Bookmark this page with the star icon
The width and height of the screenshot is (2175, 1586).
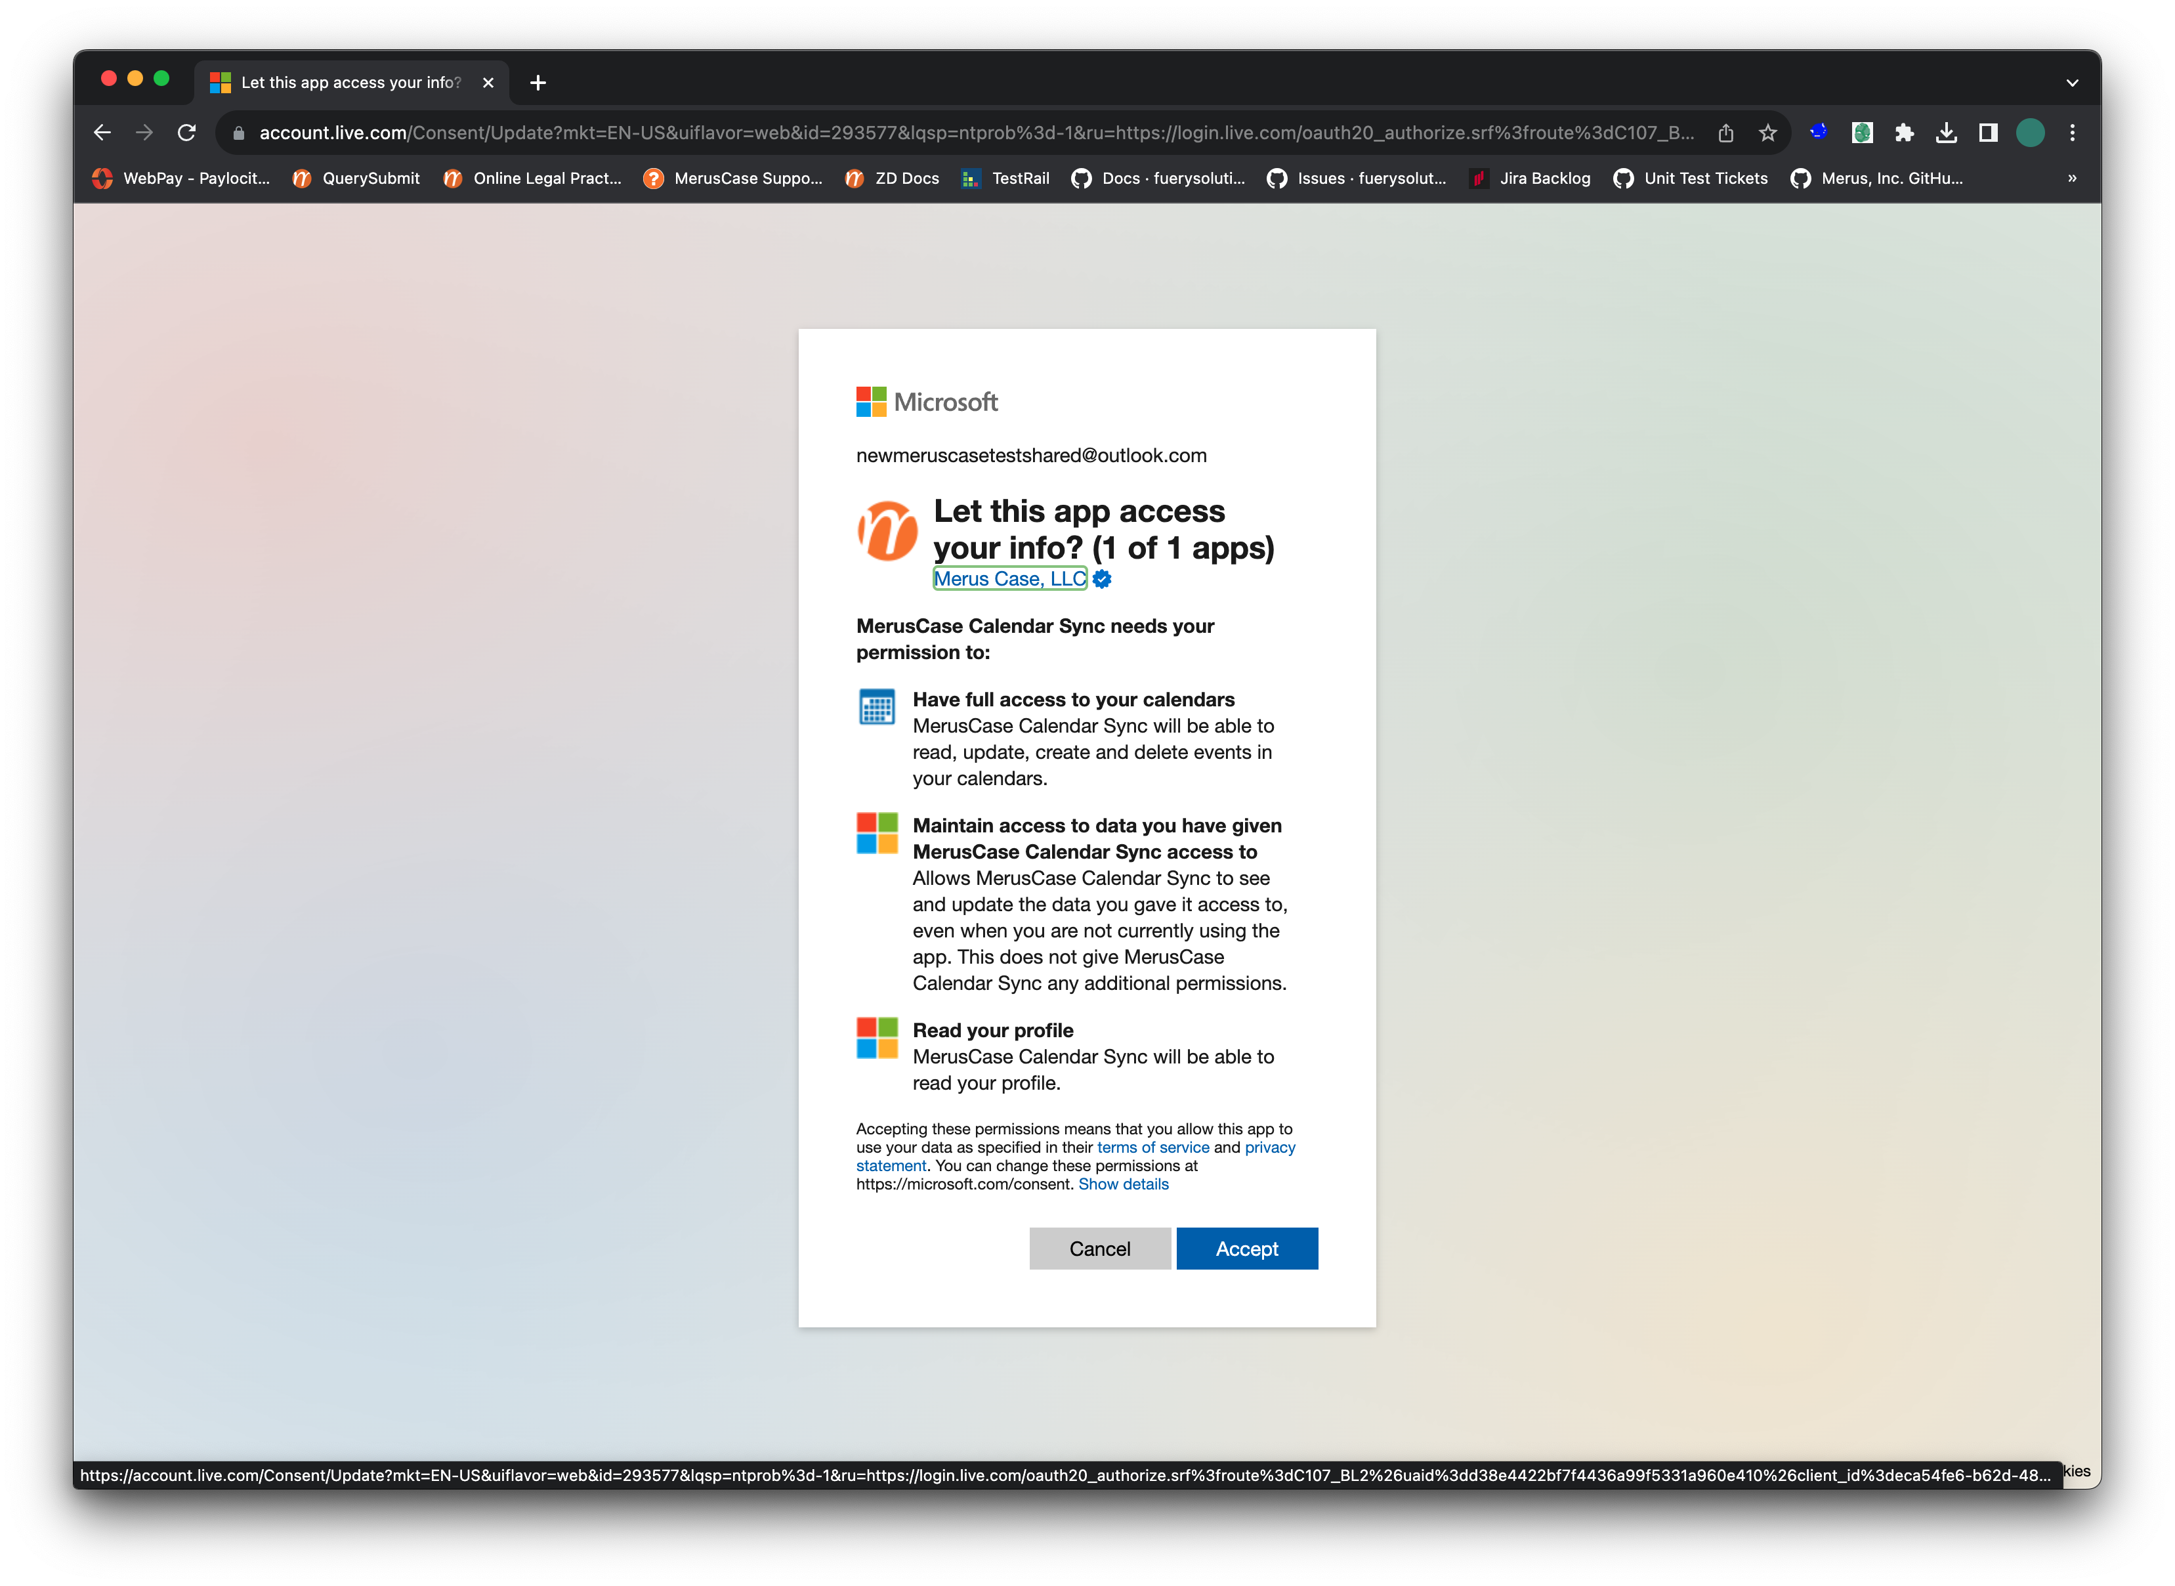click(1768, 133)
